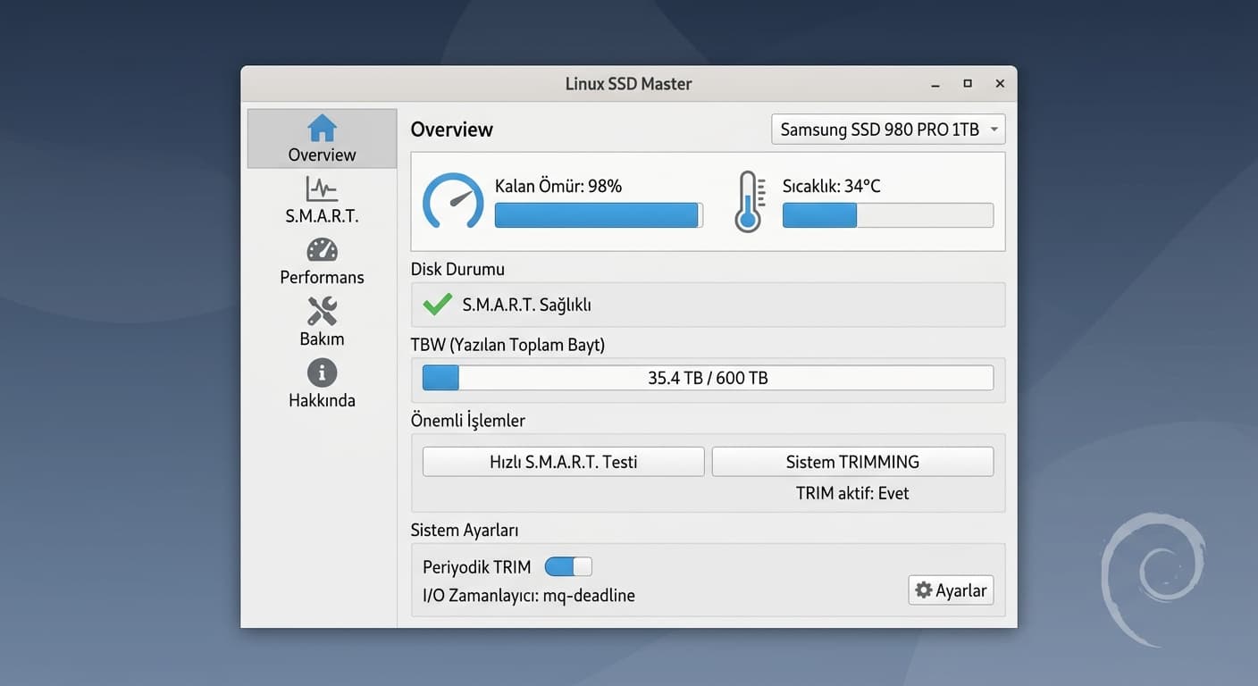Click the remaining life gauge icon
The height and width of the screenshot is (686, 1258).
point(453,201)
